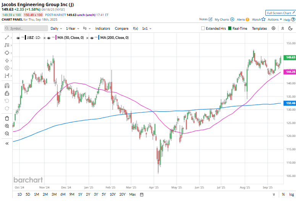
Task: Open the Fibonacci and list tools icon
Action: pyautogui.click(x=7, y=45)
